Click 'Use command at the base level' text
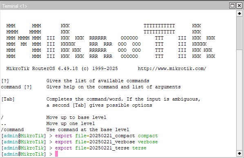Image resolution: width=244 pixels, height=158 pixels. tap(88, 129)
